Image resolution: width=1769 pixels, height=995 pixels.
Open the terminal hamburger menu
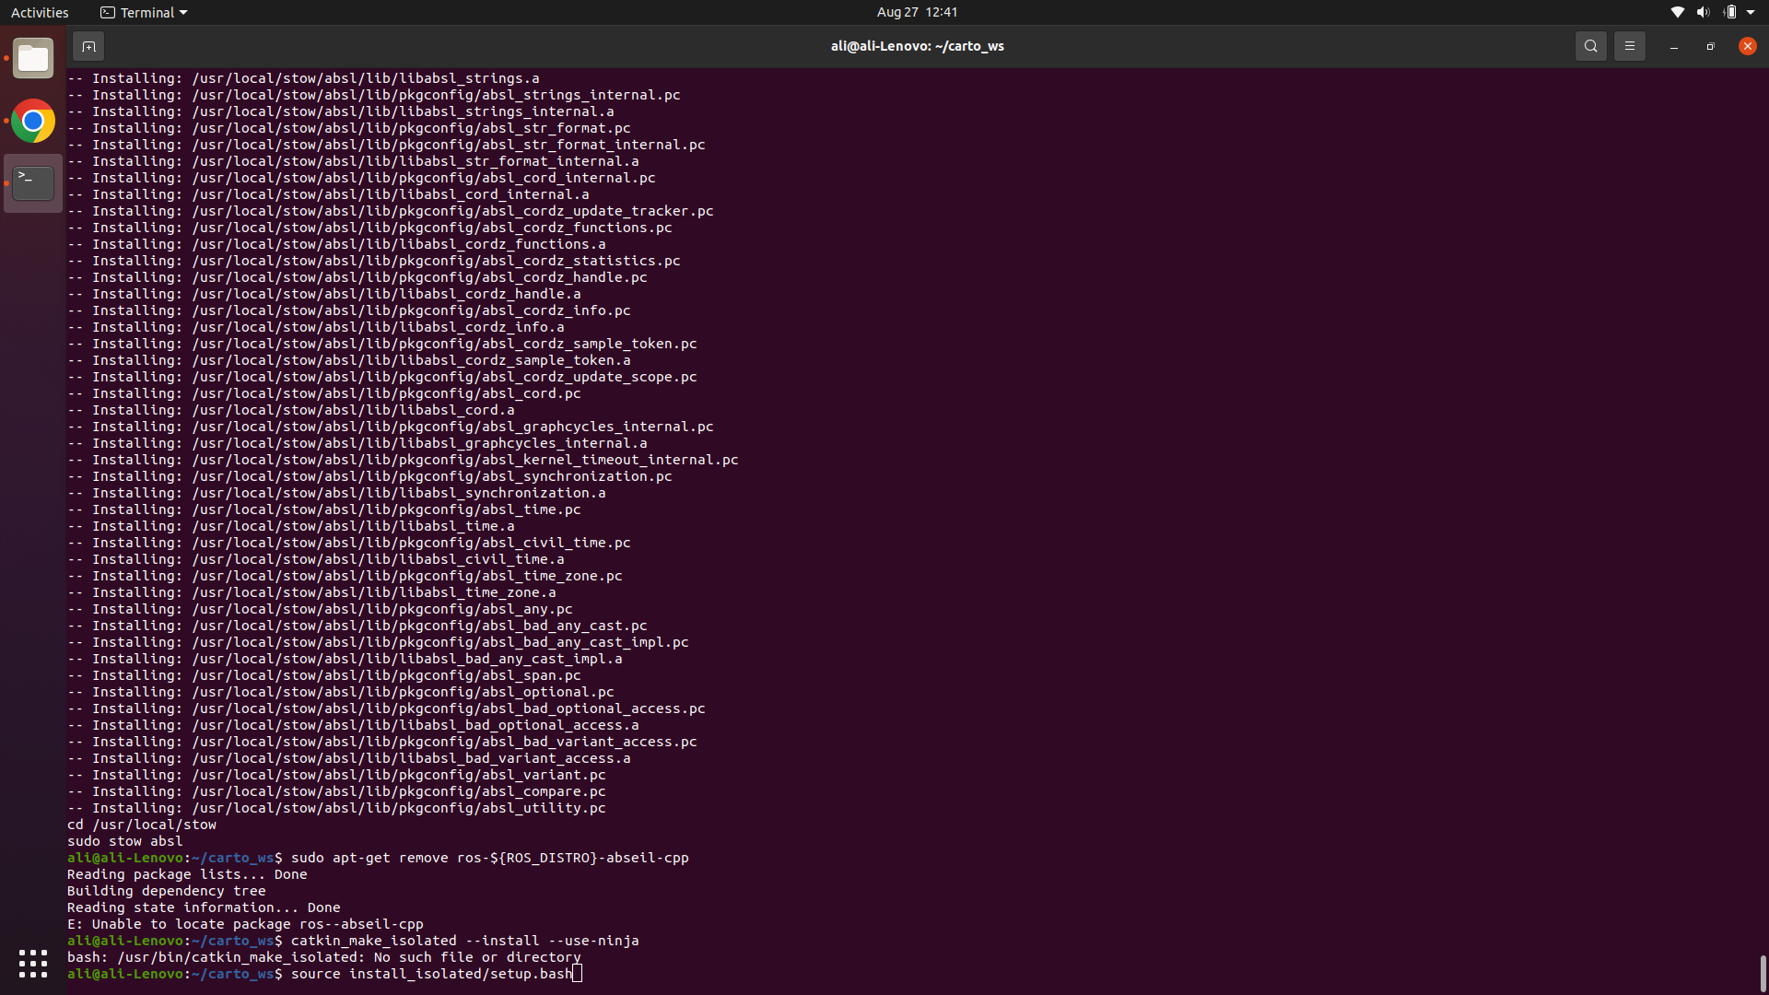click(x=1629, y=46)
